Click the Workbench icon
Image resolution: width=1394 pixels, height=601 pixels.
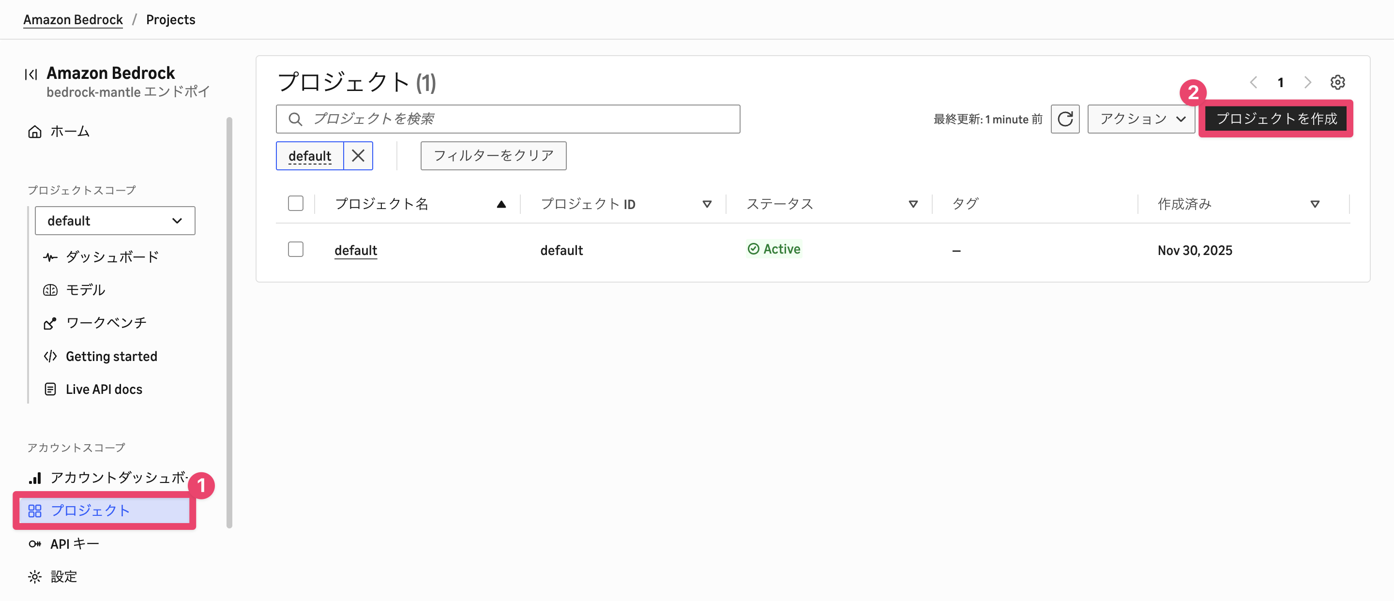[50, 324]
